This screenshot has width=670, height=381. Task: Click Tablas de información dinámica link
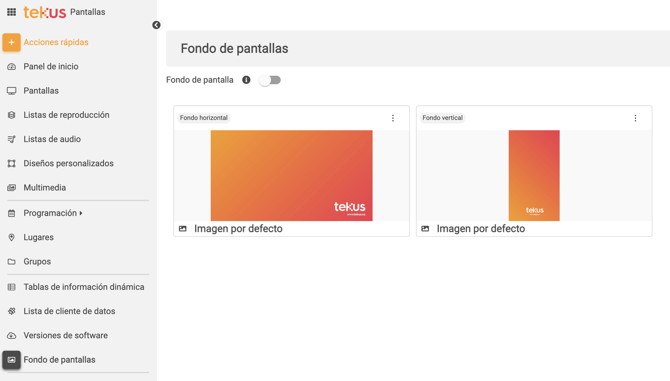[x=84, y=287]
